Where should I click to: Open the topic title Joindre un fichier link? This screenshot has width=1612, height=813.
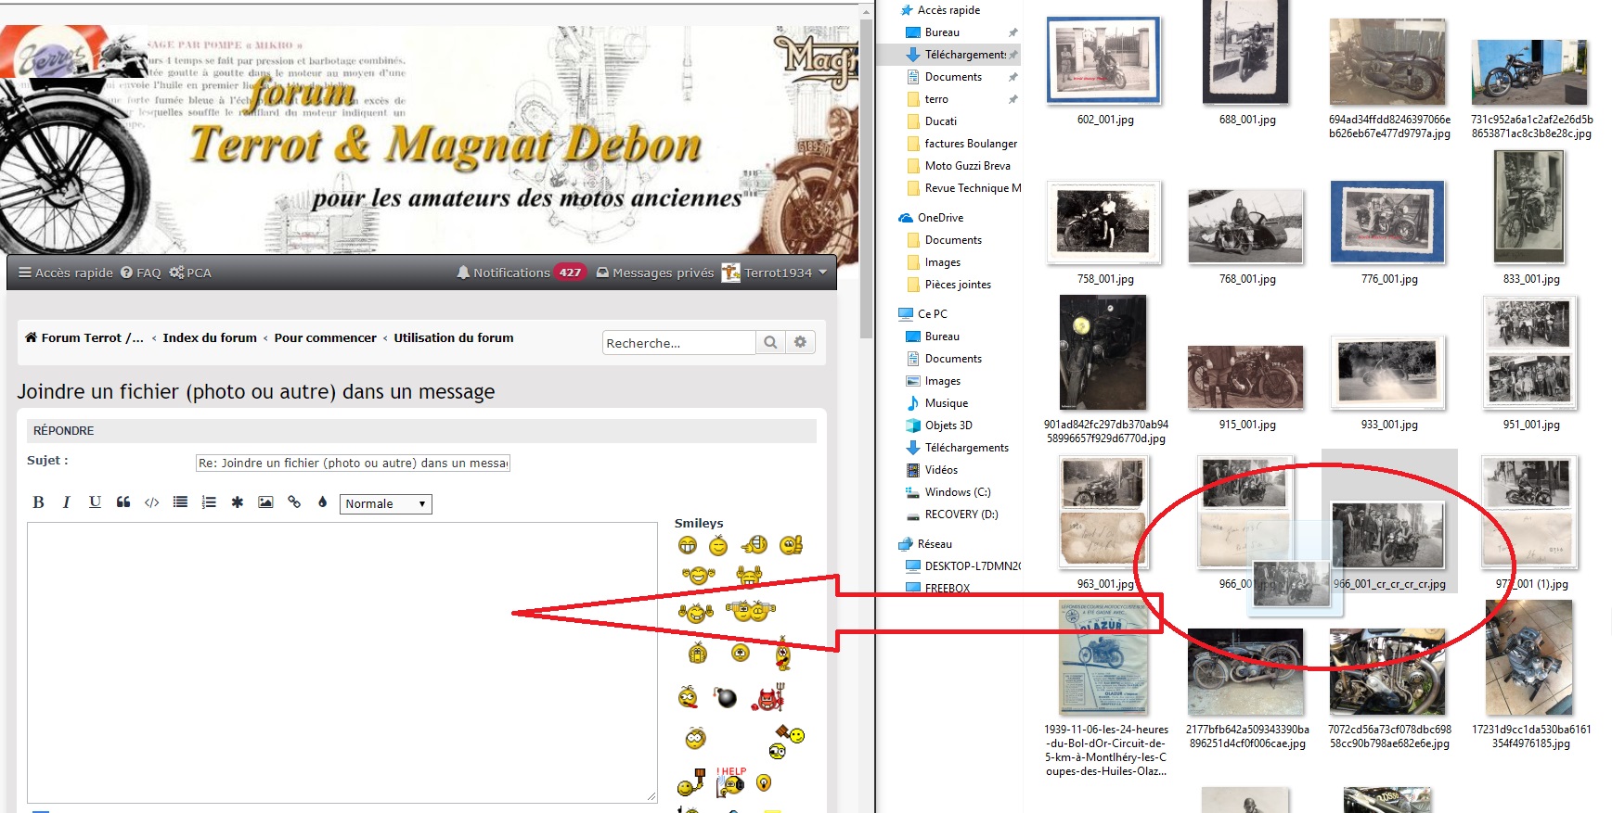pos(256,391)
